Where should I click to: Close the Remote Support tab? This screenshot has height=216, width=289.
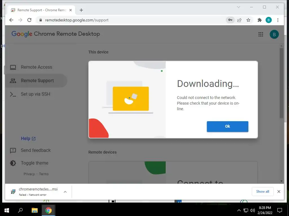tap(70, 10)
